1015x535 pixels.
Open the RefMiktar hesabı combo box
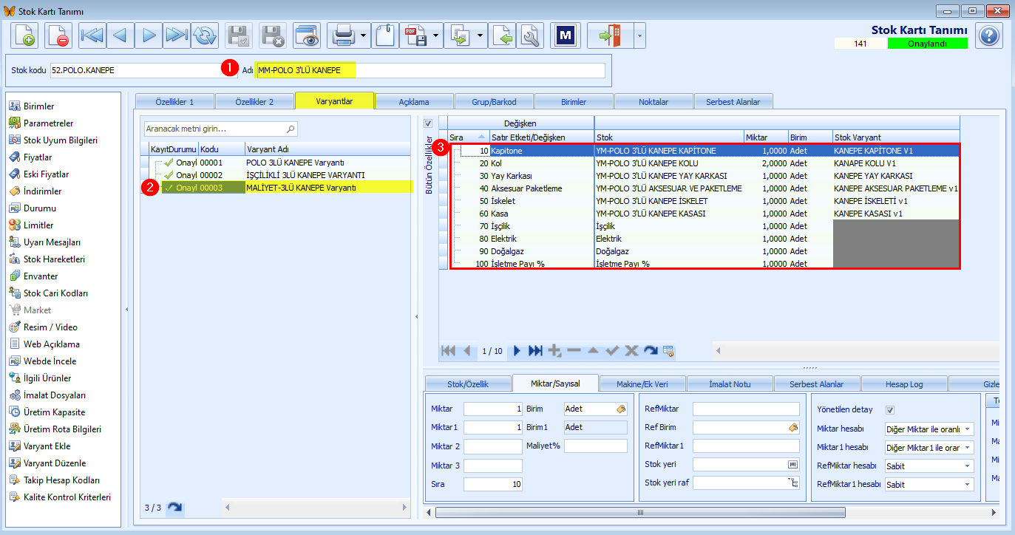[929, 466]
